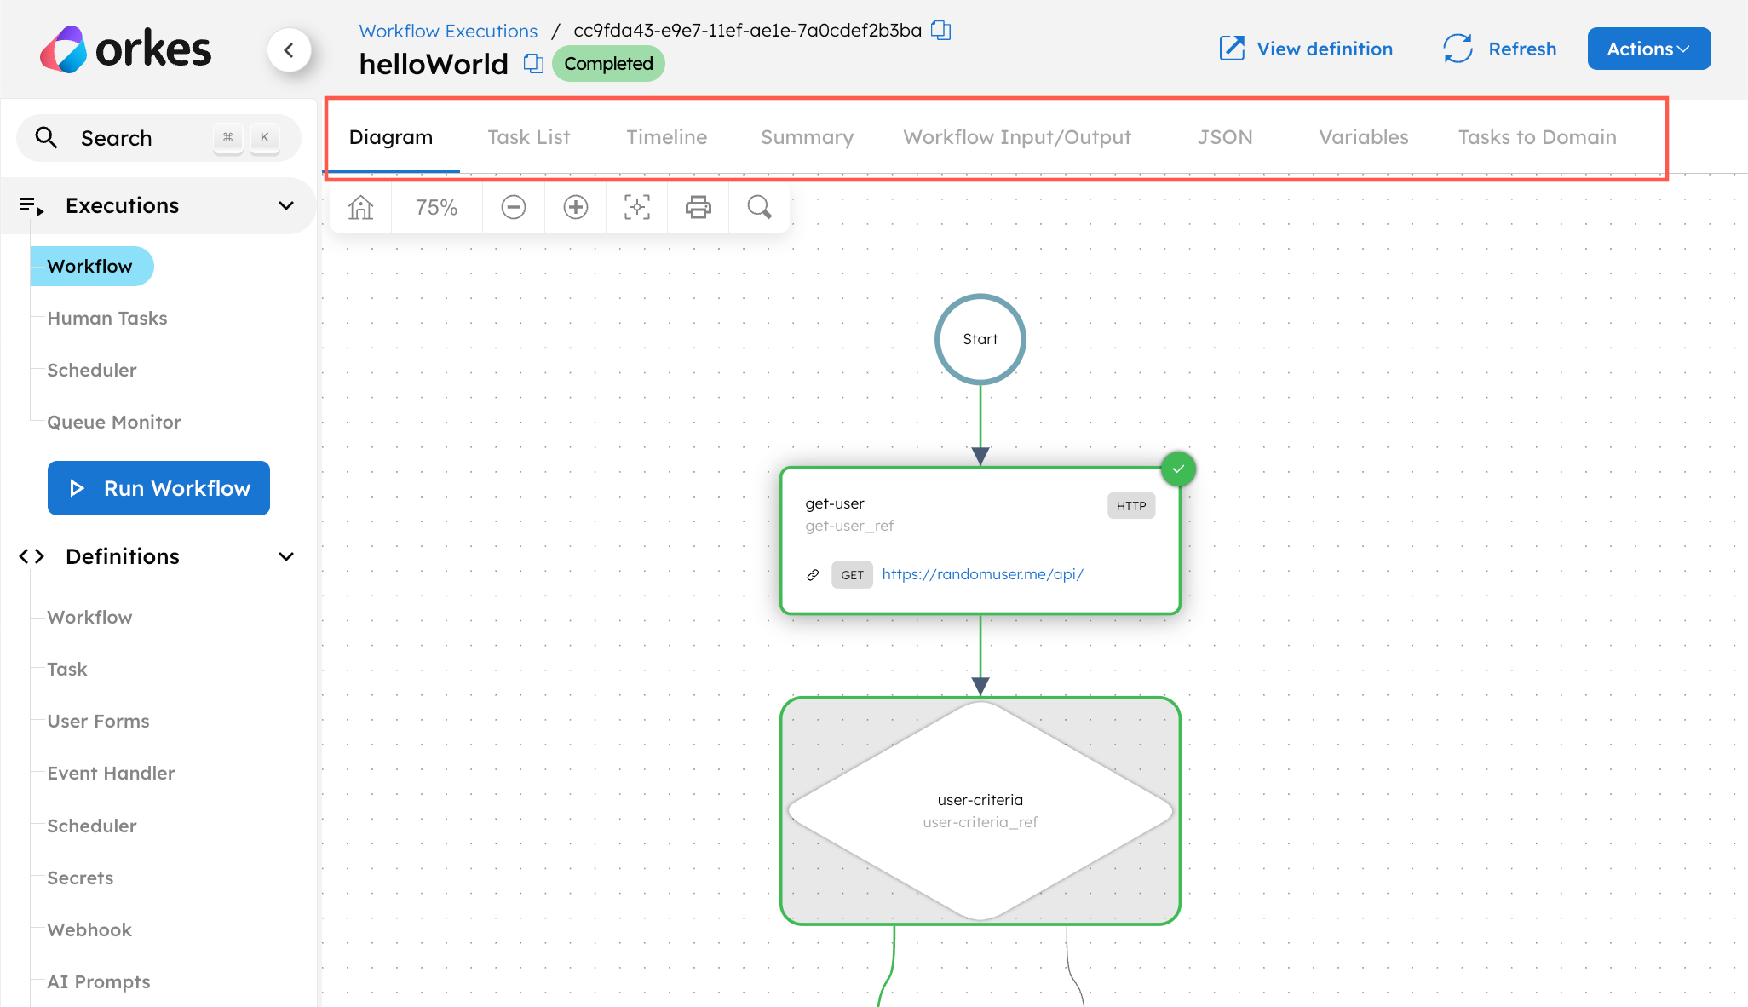Click the Executions list icon
The width and height of the screenshot is (1748, 1007).
click(32, 206)
